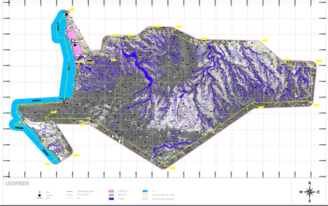Pick the light blue Sea legend swatch
This screenshot has height=206, width=328.
click(145, 191)
